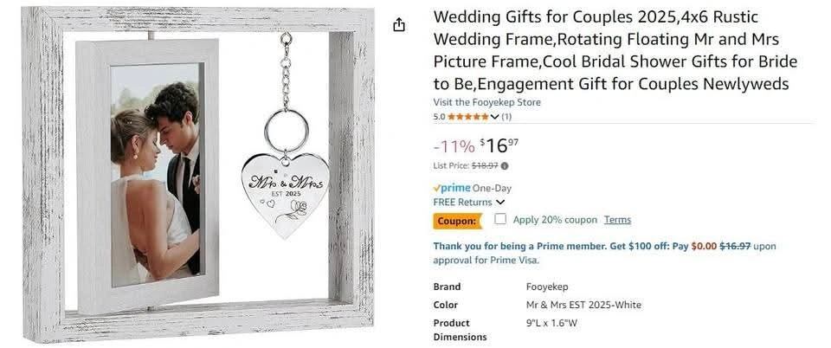Viewport: 831px width, 348px height.
Task: Open the List Price info icon
Action: [x=505, y=166]
